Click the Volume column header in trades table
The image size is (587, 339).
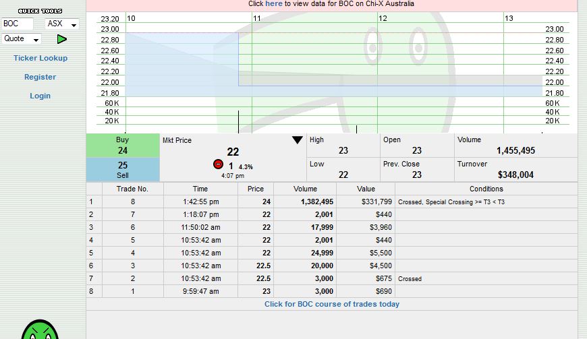305,189
